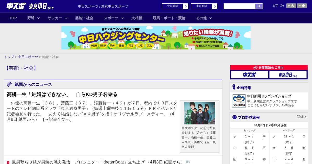Open the 東京新聞 link button

201,6
